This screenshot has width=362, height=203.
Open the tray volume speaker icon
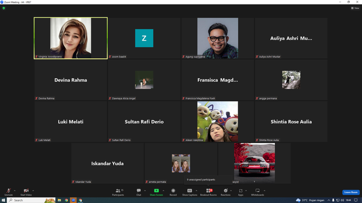click(x=342, y=200)
